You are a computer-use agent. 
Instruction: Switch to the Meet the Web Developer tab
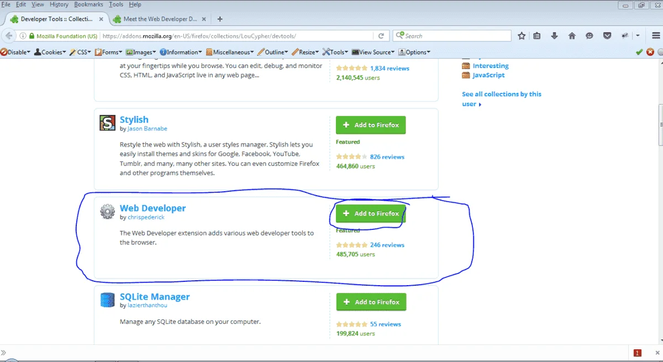point(160,19)
